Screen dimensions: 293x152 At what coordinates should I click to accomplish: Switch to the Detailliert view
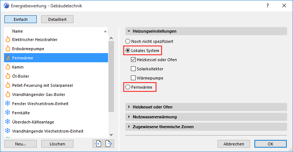57,19
